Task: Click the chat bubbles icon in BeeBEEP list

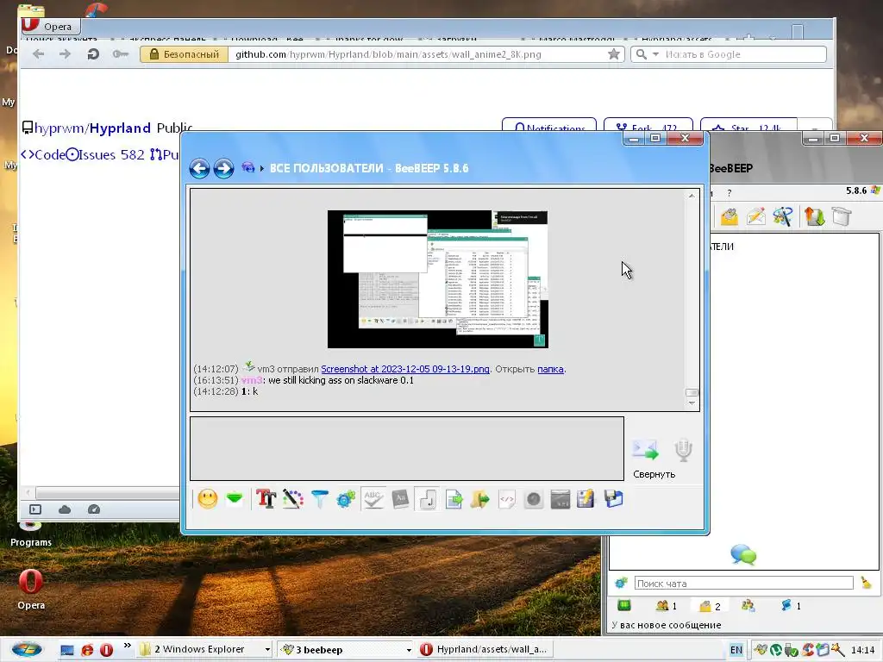Action: coord(743,554)
